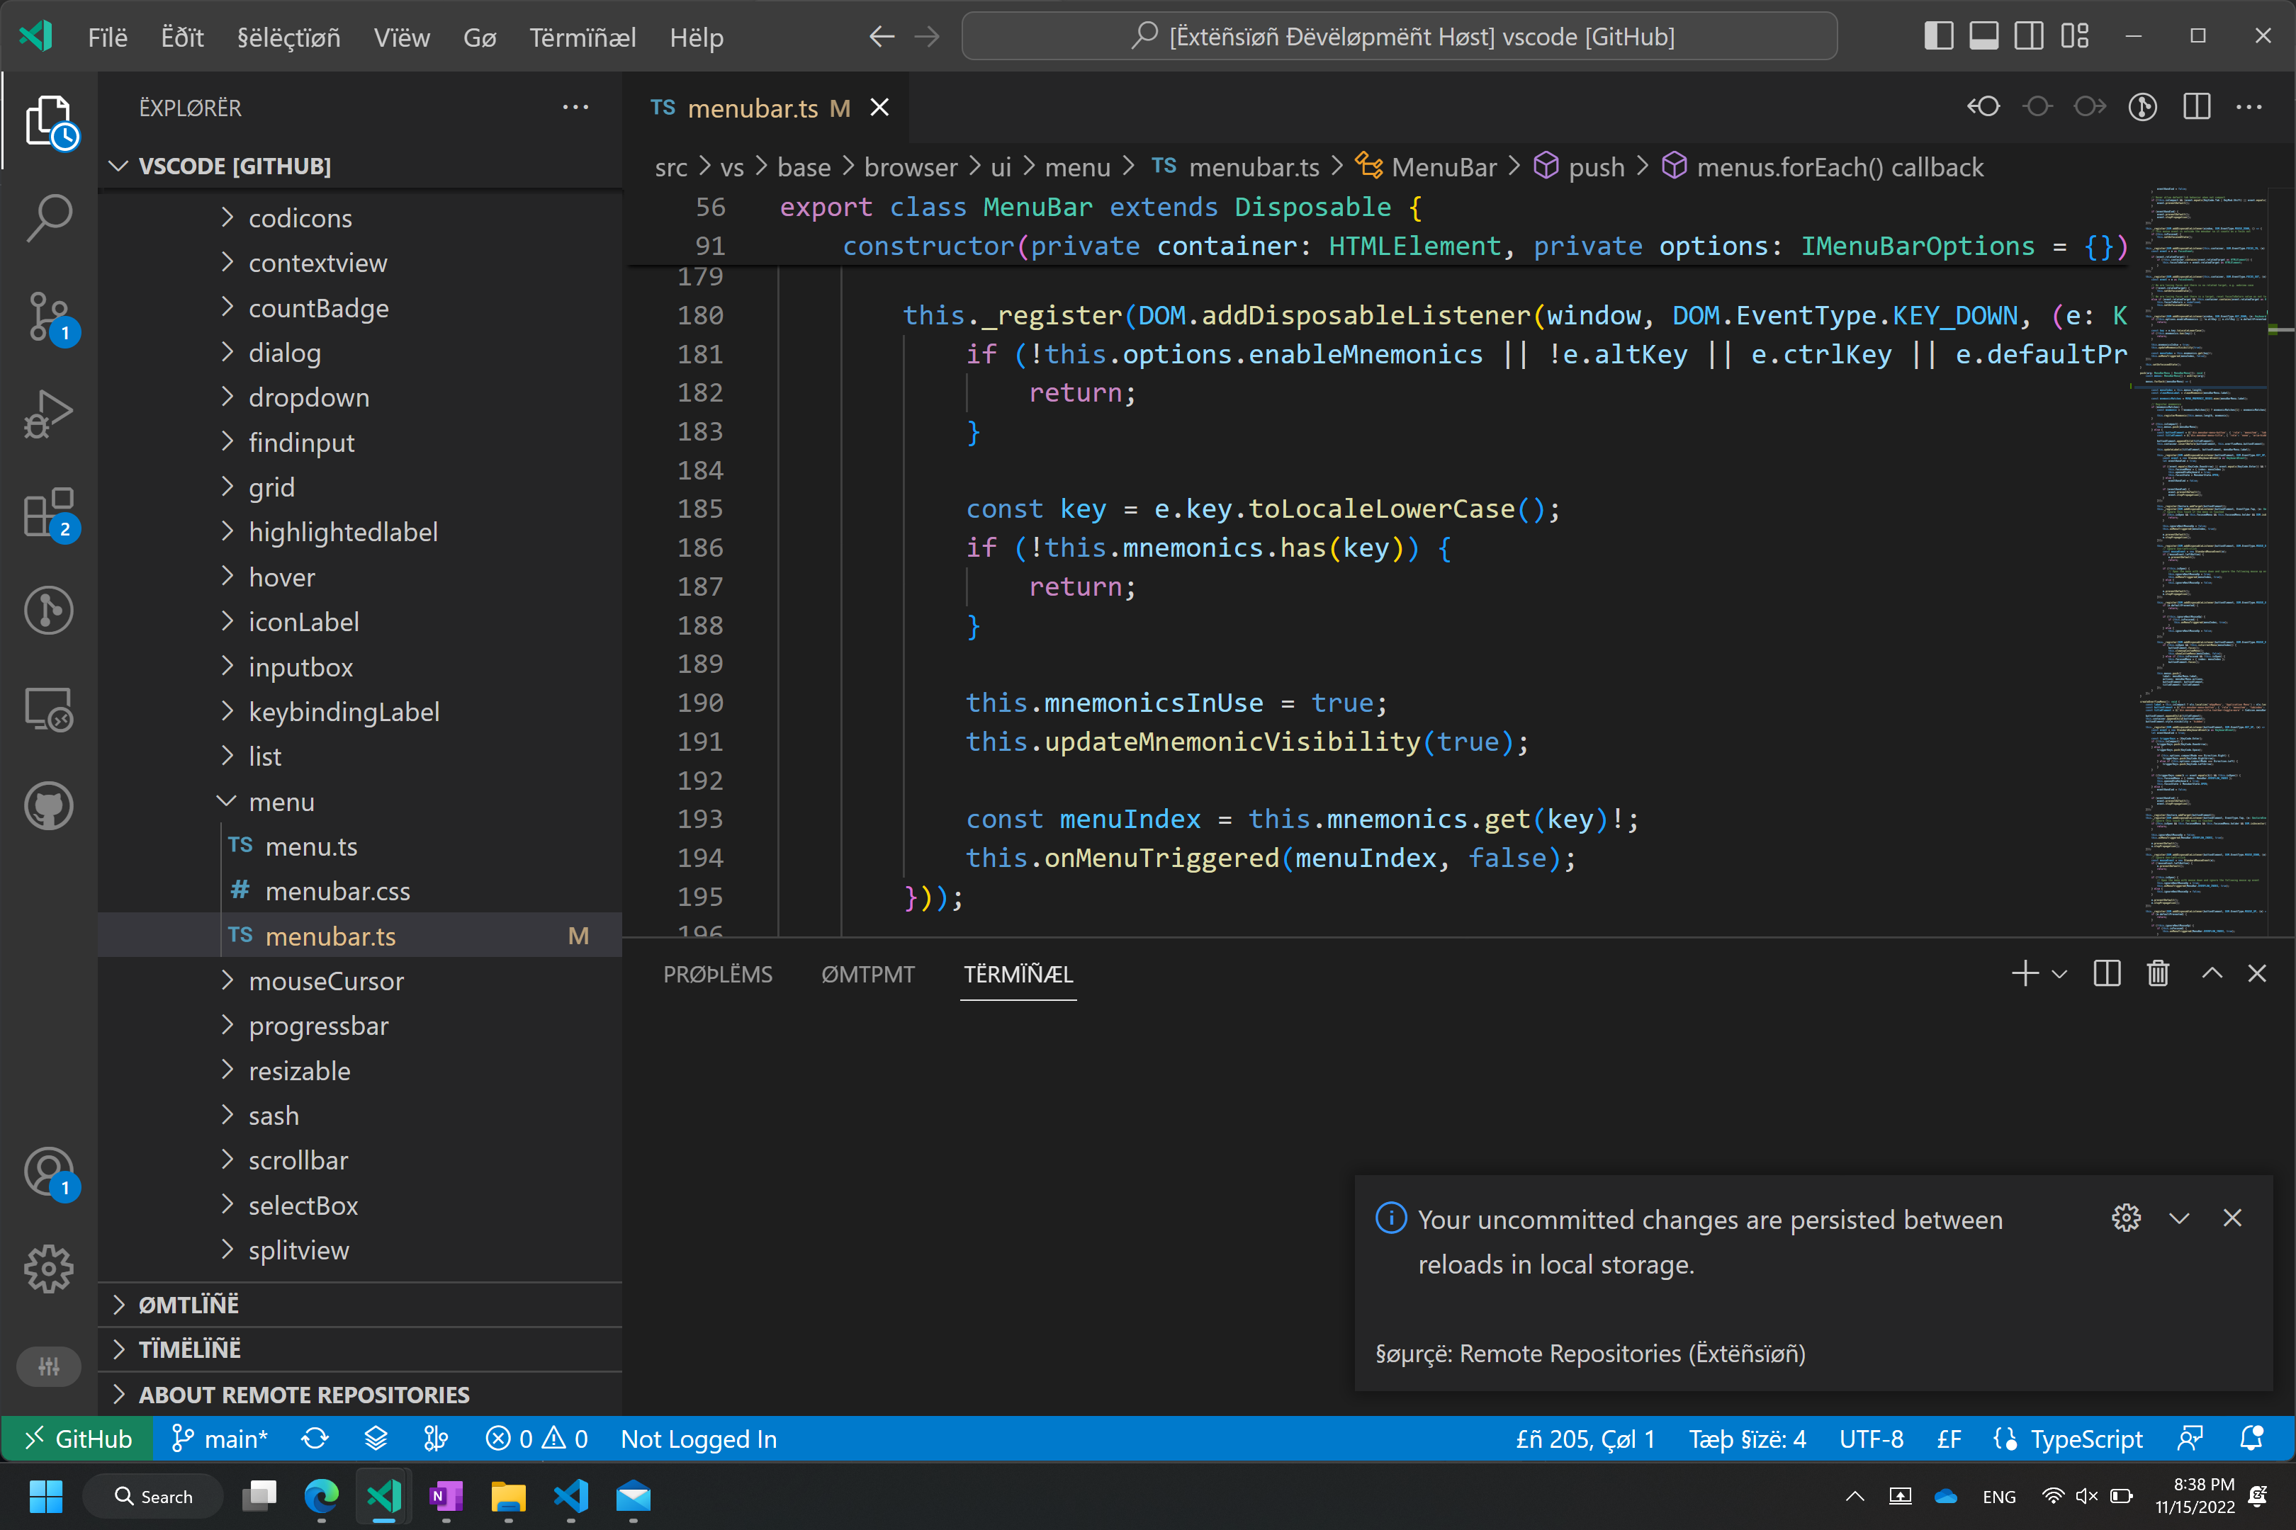Open the Search view in activity bar

49,217
